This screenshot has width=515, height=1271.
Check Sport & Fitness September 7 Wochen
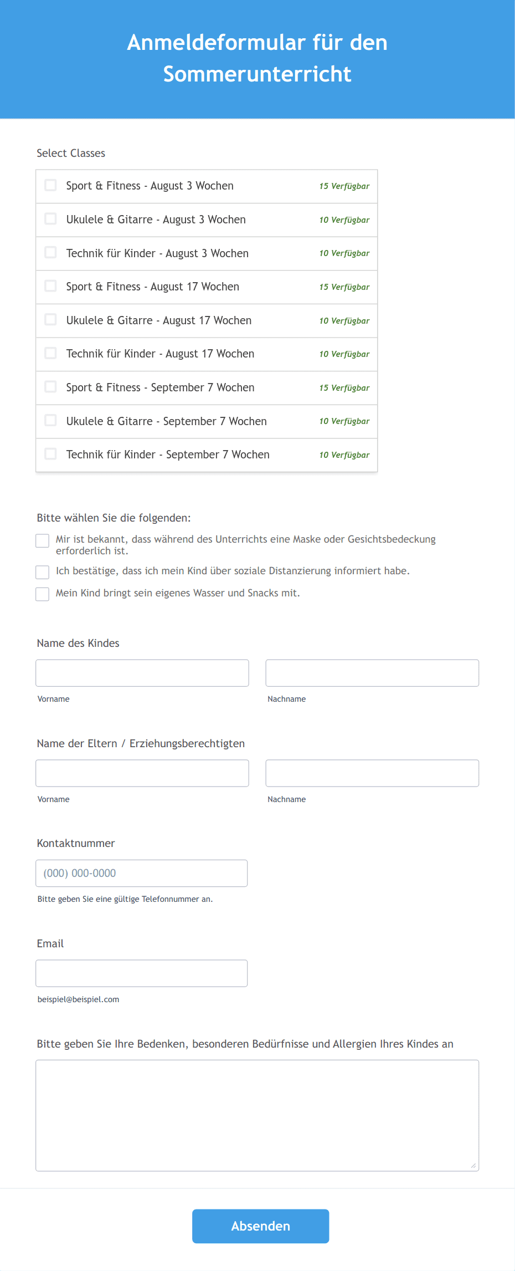pos(50,387)
